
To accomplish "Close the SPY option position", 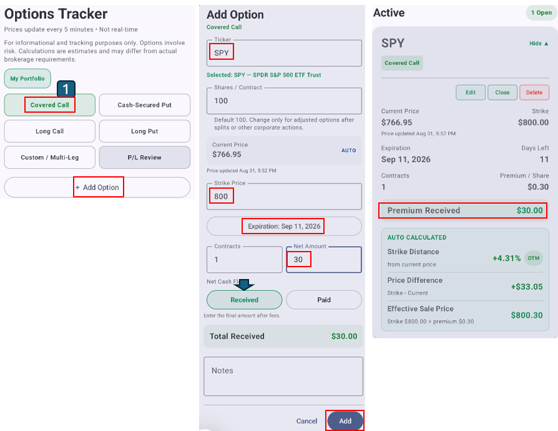I will 502,92.
